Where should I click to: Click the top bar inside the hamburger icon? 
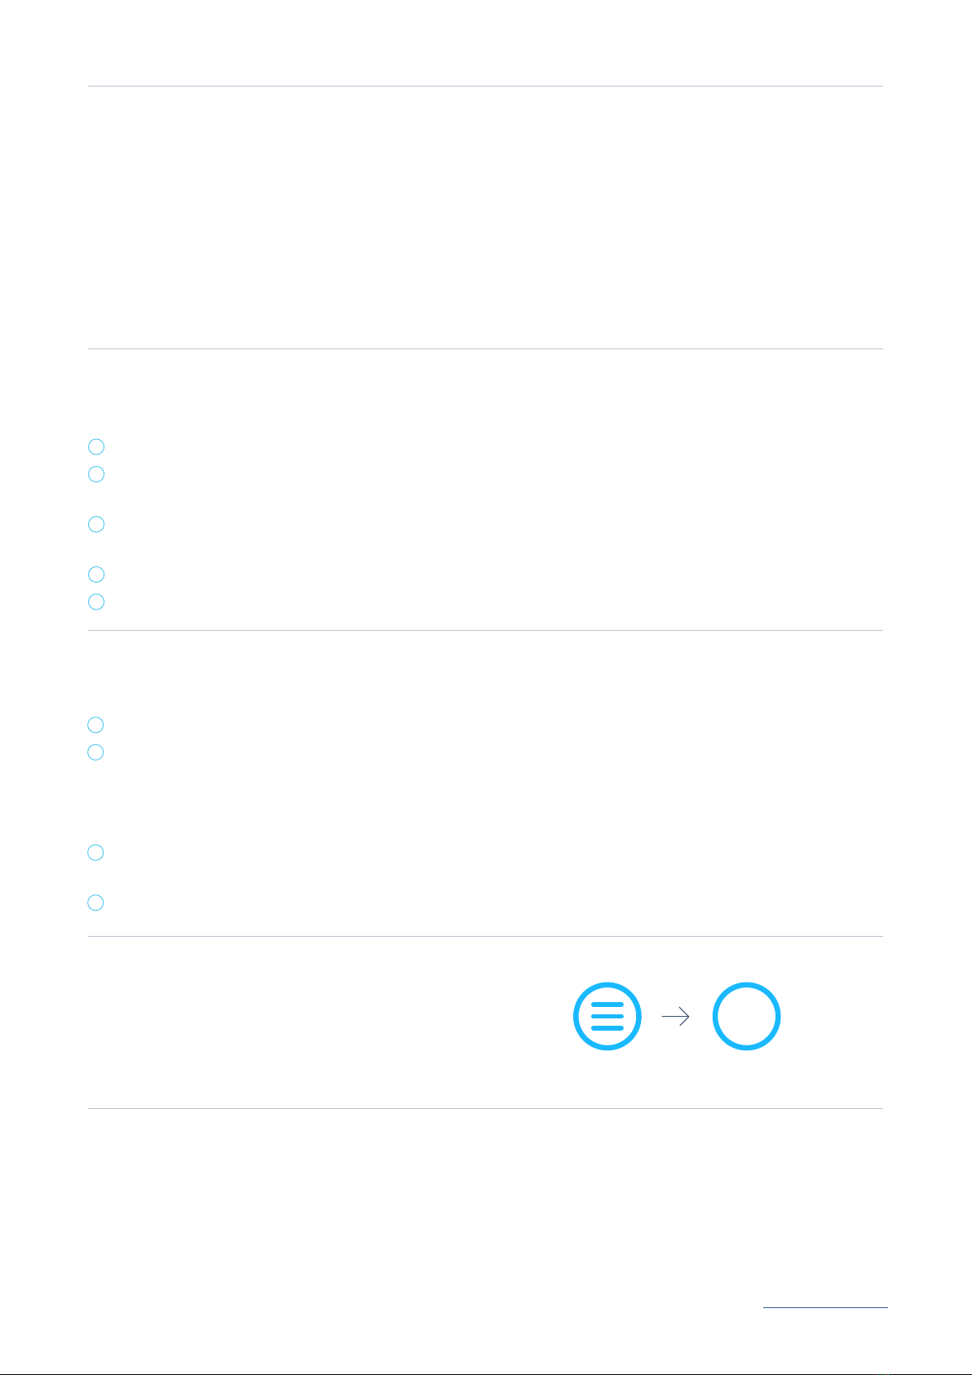click(x=607, y=1005)
